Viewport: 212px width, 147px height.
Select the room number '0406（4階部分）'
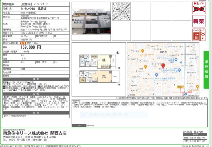(x=28, y=13)
